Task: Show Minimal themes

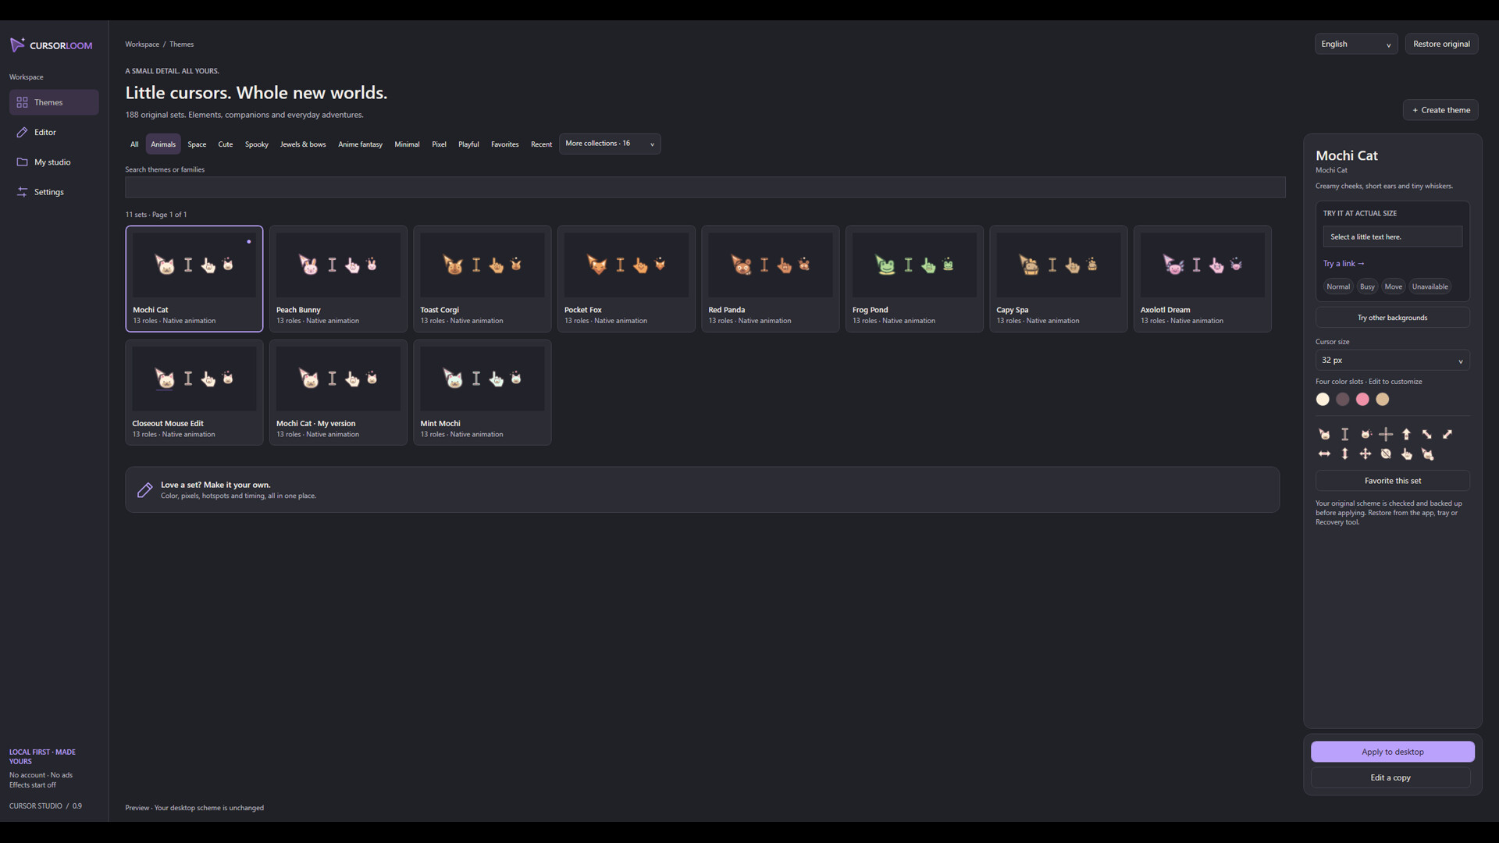Action: click(407, 144)
